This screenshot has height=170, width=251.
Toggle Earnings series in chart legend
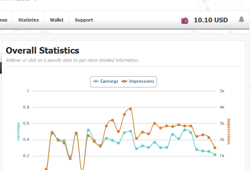106,81
